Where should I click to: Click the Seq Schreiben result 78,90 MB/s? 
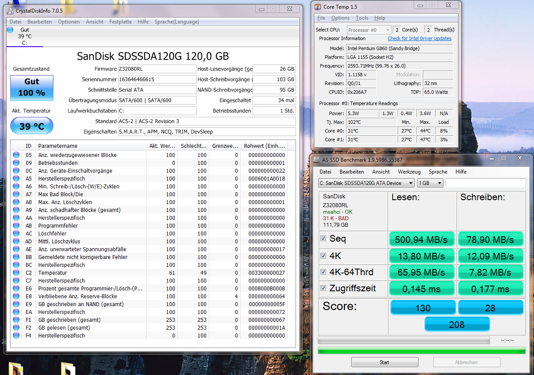490,239
